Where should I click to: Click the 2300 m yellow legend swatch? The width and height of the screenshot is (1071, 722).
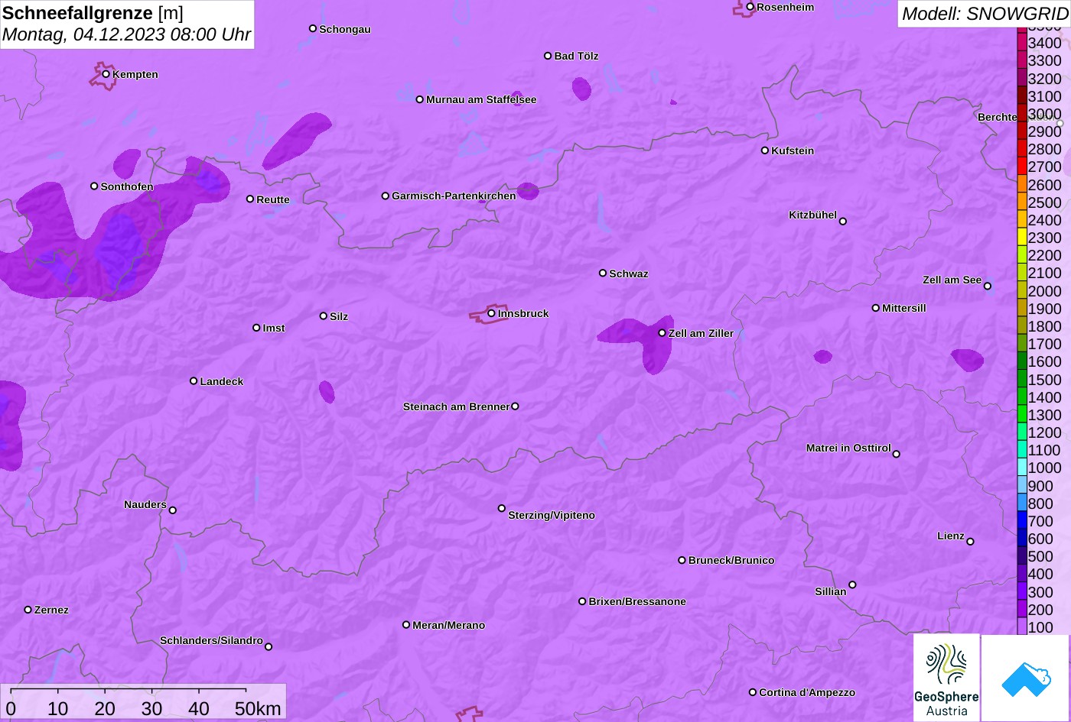tap(1021, 238)
